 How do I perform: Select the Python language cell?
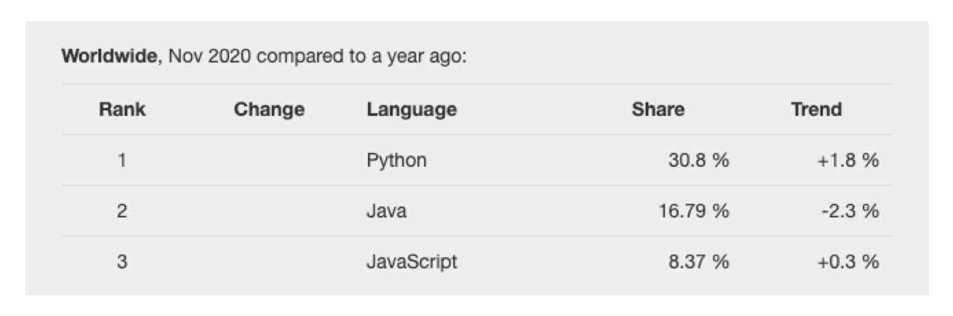pyautogui.click(x=396, y=160)
